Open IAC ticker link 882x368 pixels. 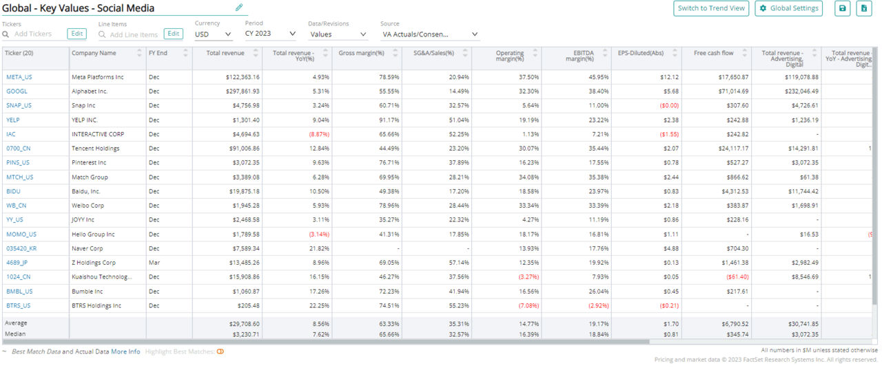coord(11,134)
